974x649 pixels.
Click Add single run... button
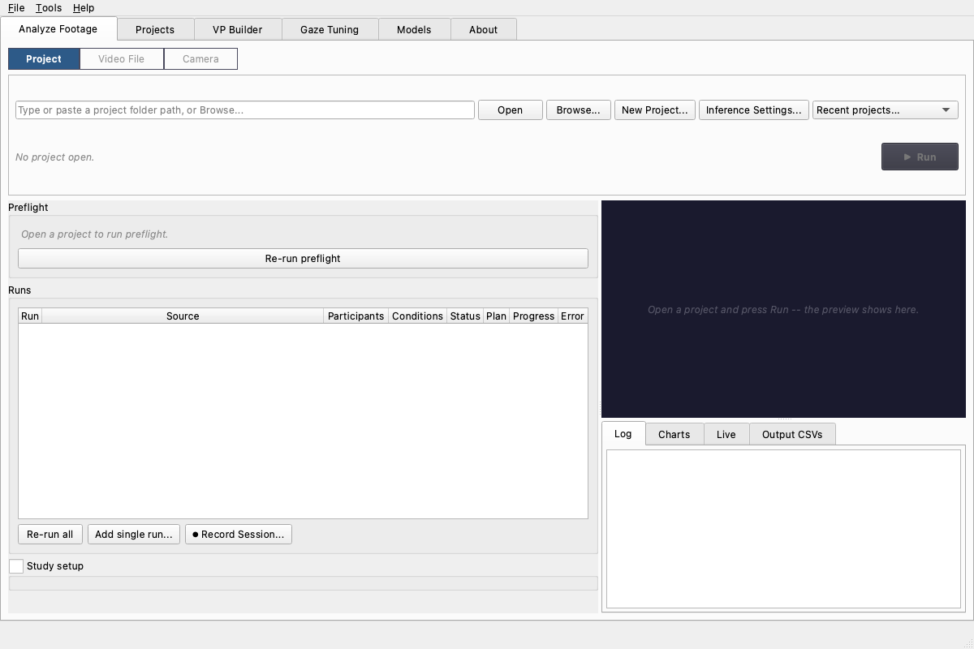(133, 534)
